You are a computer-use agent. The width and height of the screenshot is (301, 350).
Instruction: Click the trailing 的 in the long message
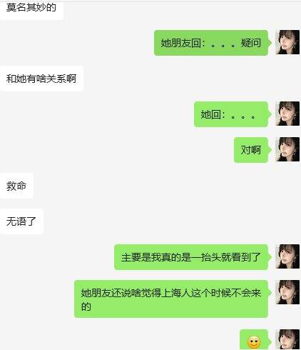pos(86,306)
